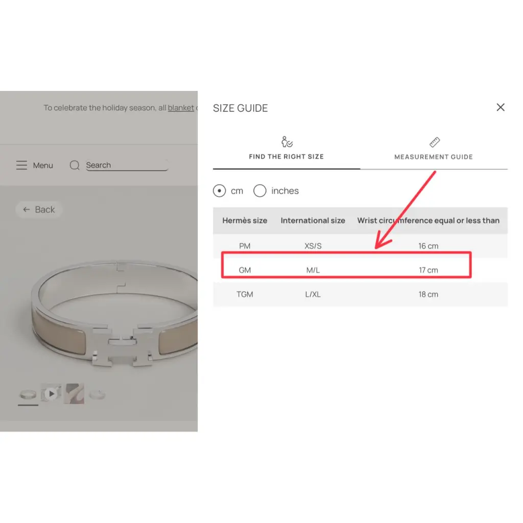Click the Back arrow icon
The image size is (523, 523).
(27, 209)
